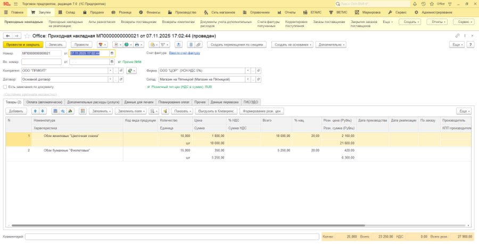Switch to 'Оплата (автоматически)' tab
This screenshot has width=479, height=244.
pyautogui.click(x=44, y=102)
